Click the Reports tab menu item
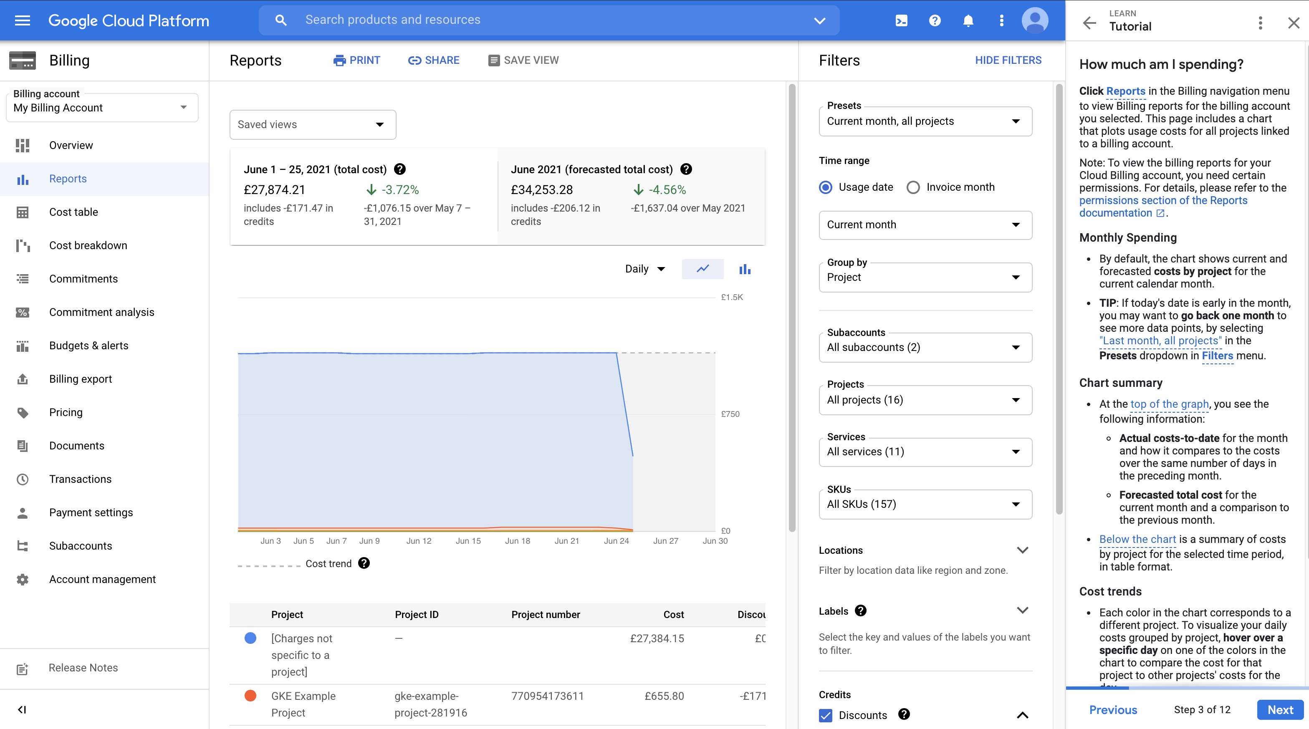Screen dimensions: 1309x729 (x=68, y=178)
